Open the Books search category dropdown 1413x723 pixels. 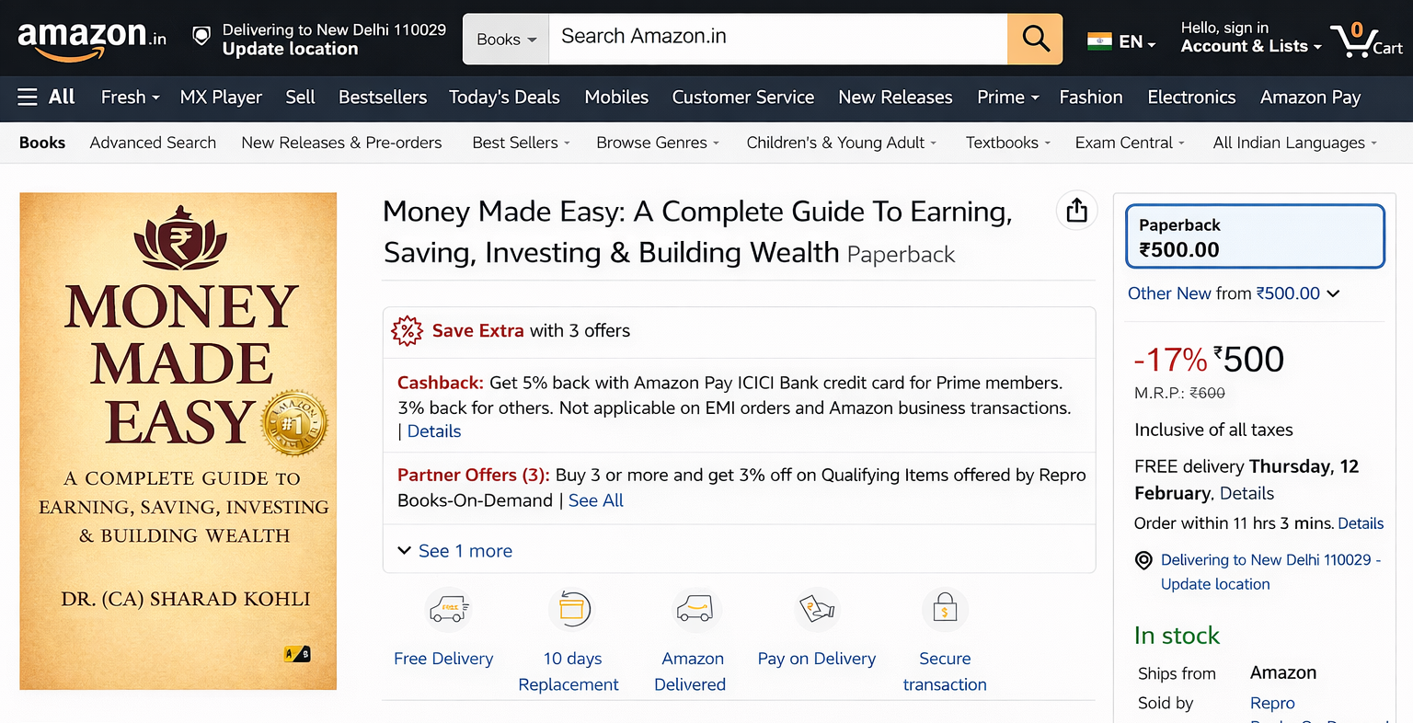(505, 40)
